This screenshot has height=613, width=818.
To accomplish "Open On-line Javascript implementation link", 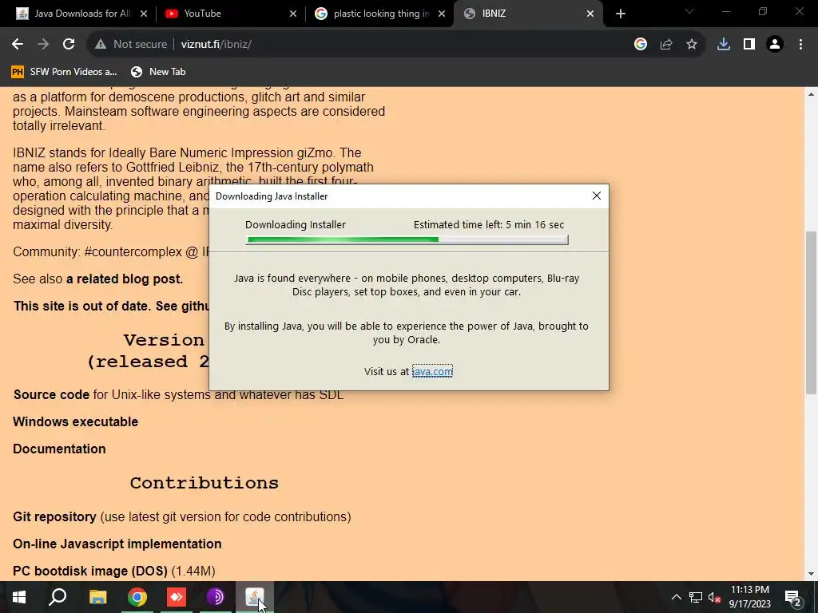I will tap(117, 544).
